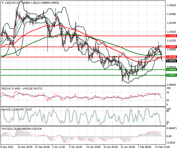Click the 24 Jan 00:00 time label

click(111, 147)
